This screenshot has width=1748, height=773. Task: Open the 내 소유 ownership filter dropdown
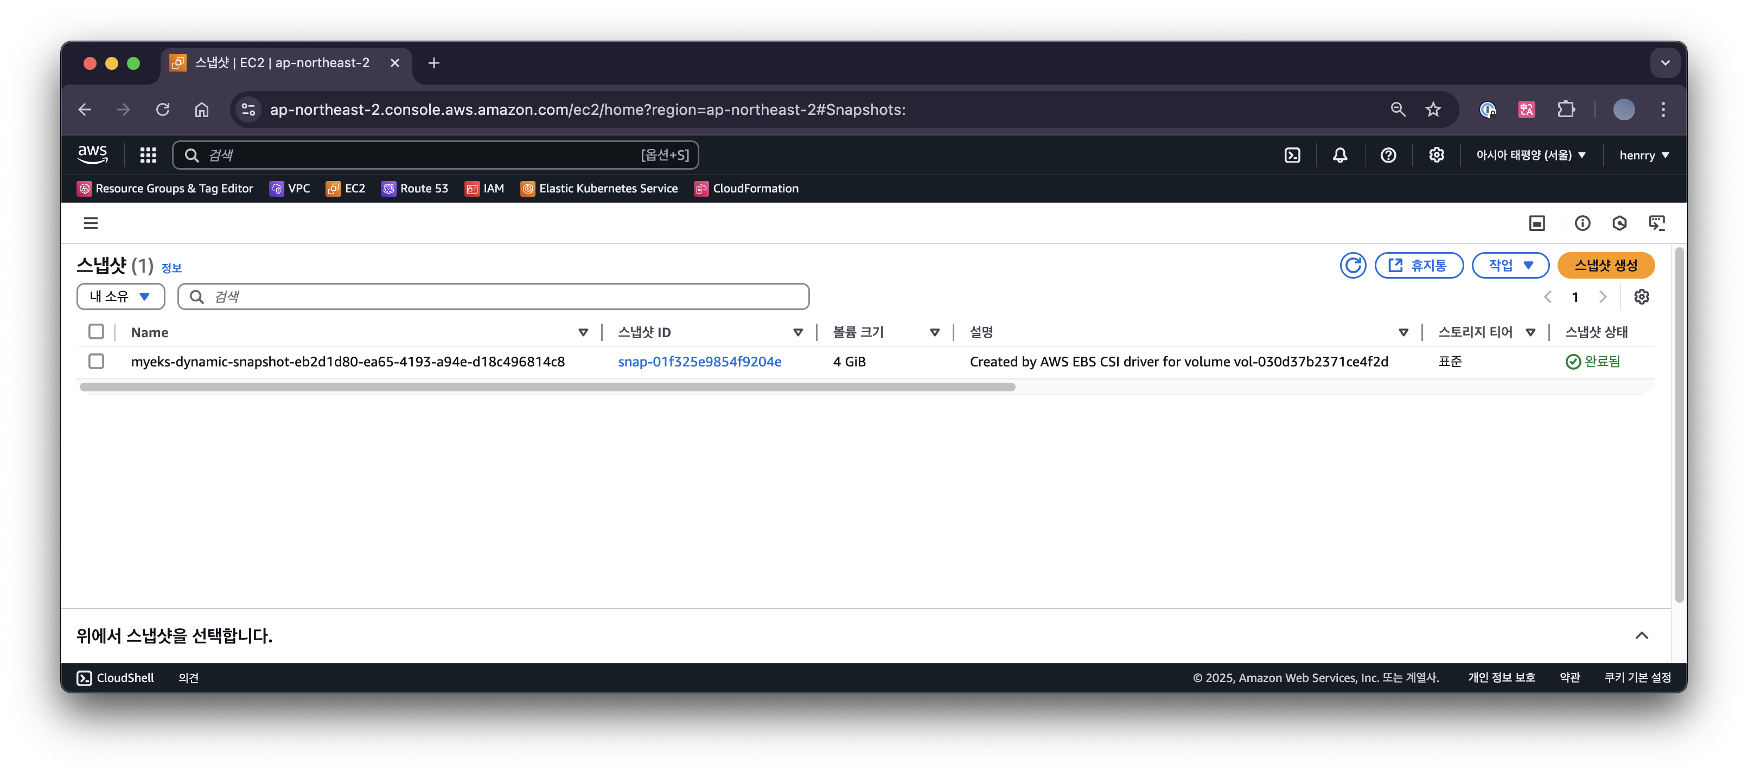tap(121, 297)
